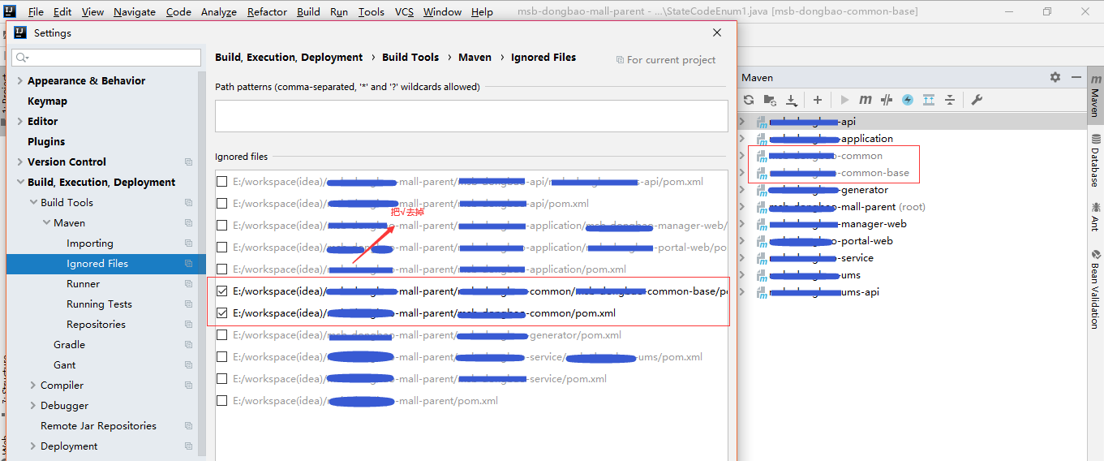Expand Version Control settings node
The height and width of the screenshot is (461, 1104).
click(x=19, y=162)
